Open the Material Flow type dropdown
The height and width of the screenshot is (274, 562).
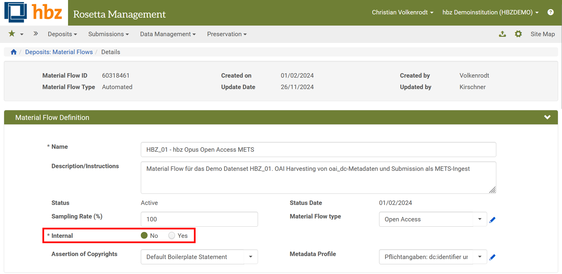click(479, 219)
